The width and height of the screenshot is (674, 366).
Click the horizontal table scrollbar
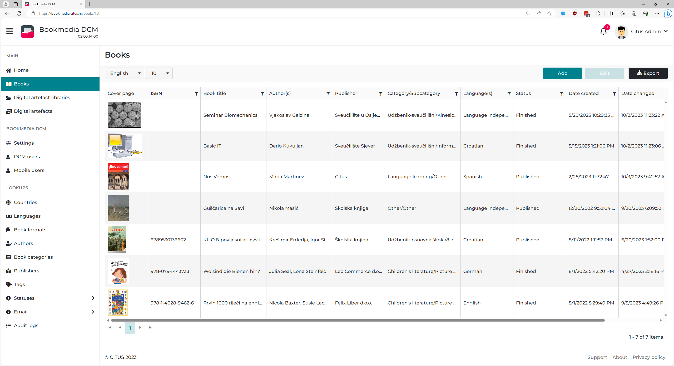[x=358, y=320]
